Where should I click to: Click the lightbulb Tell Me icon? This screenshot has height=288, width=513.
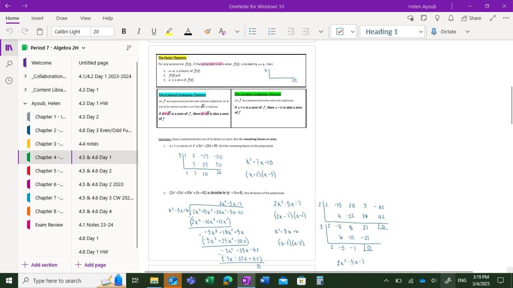point(437,18)
